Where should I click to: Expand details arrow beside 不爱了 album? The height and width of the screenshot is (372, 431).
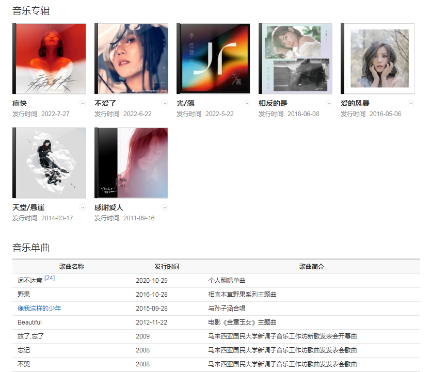click(x=165, y=103)
